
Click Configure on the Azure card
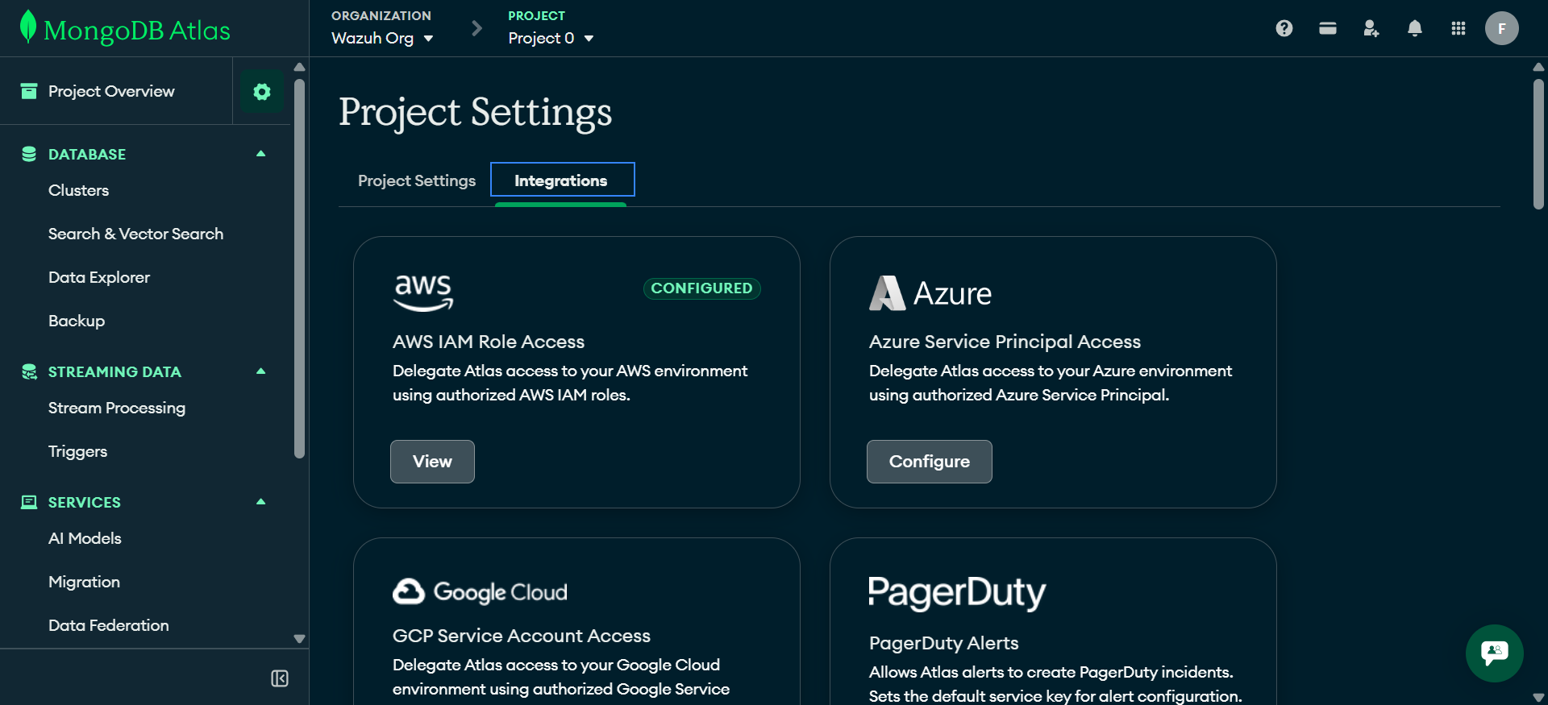click(x=929, y=462)
